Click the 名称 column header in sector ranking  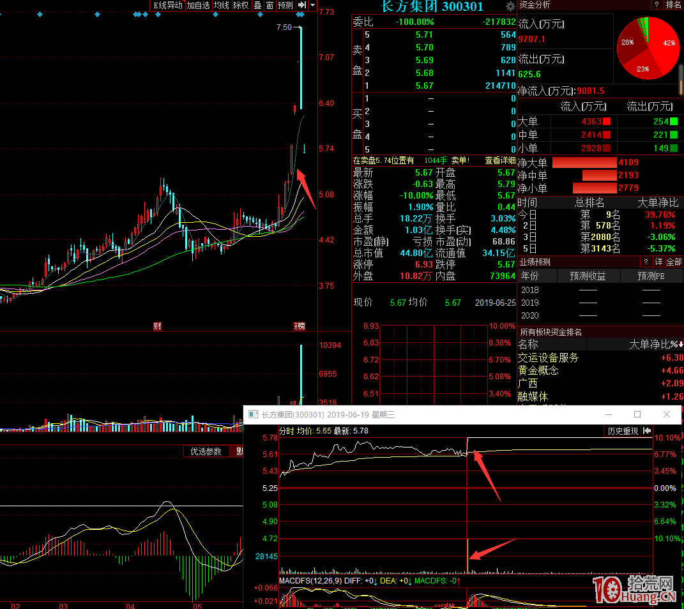pyautogui.click(x=528, y=344)
